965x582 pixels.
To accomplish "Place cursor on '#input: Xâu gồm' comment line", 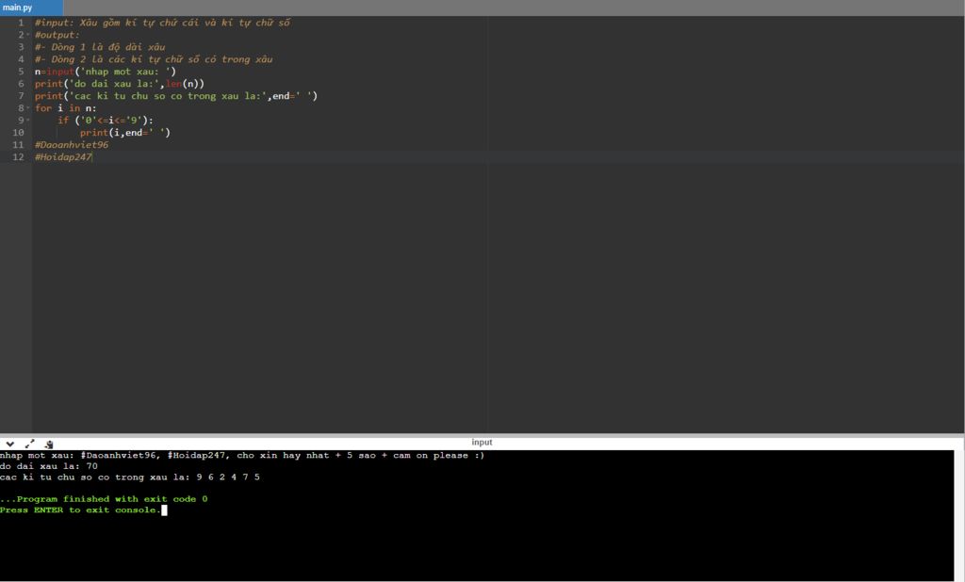I will [x=162, y=23].
